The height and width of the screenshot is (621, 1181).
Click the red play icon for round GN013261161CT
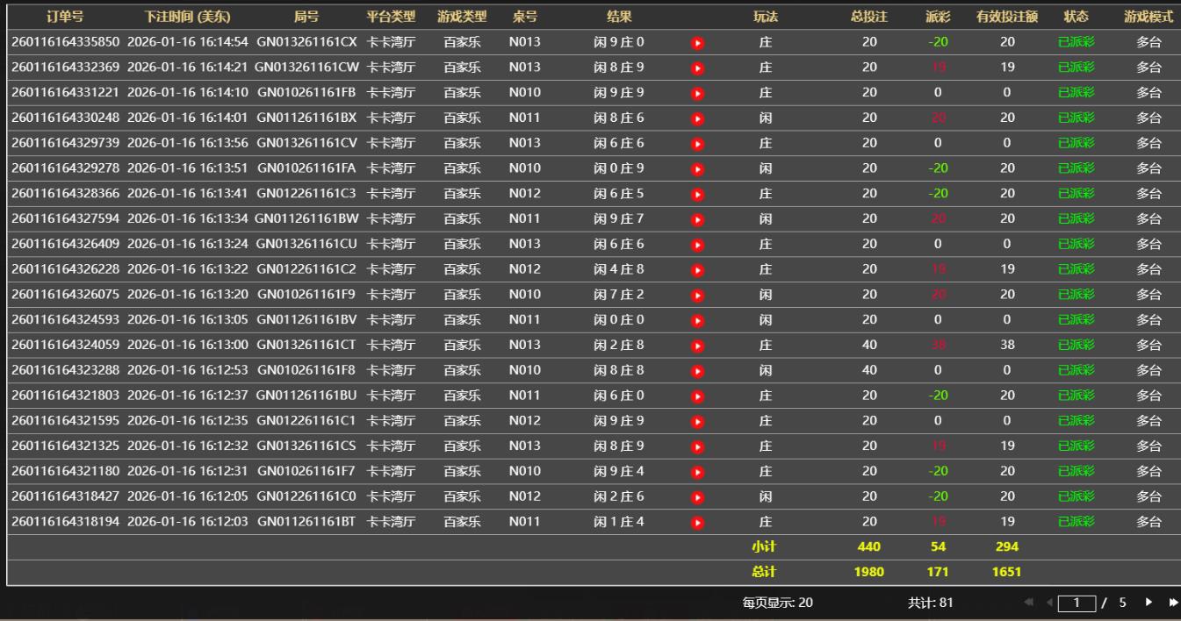[x=697, y=346]
